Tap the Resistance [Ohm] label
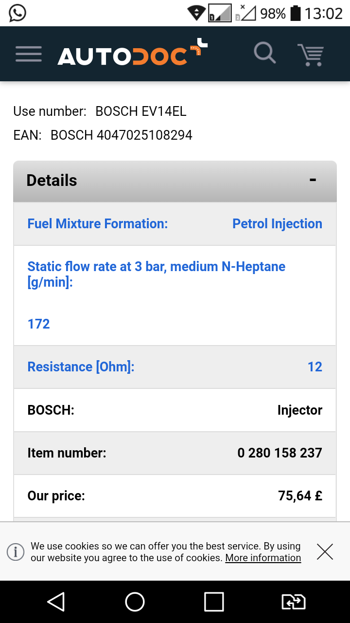The width and height of the screenshot is (350, 623). pos(81,367)
